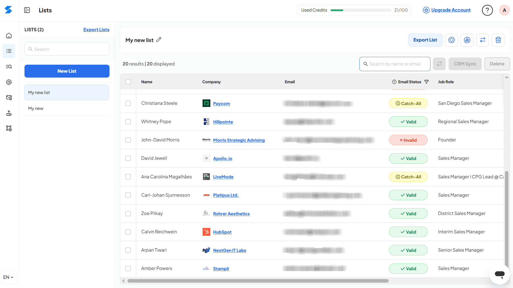
Task: Select the checkbox next to Zoe Pilkay
Action: [128, 214]
